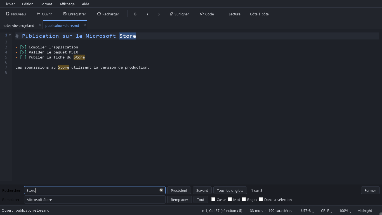Go to next match with Suivant
Image resolution: width=382 pixels, height=215 pixels.
pos(202,190)
